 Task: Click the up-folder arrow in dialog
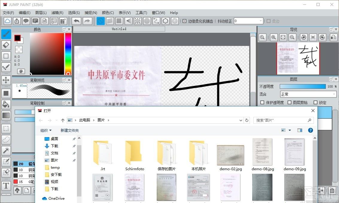[x=63, y=120]
